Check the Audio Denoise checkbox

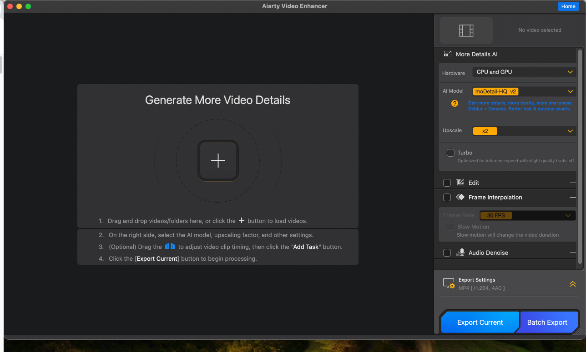[447, 253]
